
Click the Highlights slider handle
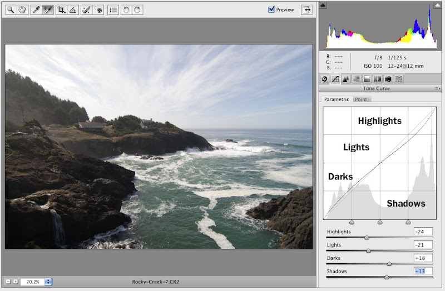click(x=367, y=237)
